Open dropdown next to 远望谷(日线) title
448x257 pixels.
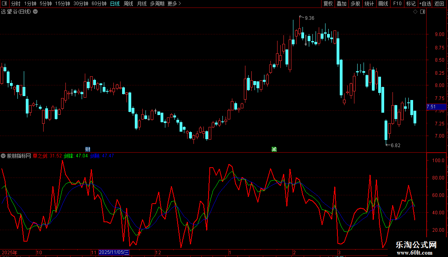coord(35,12)
